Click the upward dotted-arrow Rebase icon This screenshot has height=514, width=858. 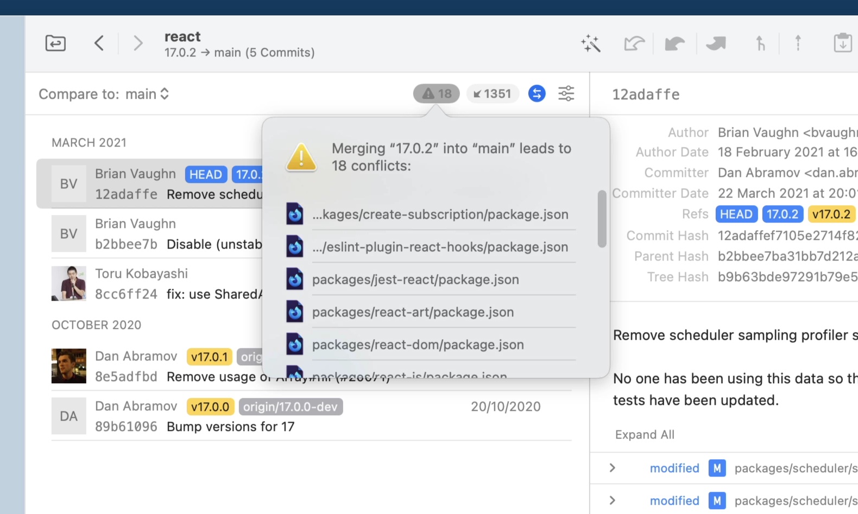pos(798,43)
